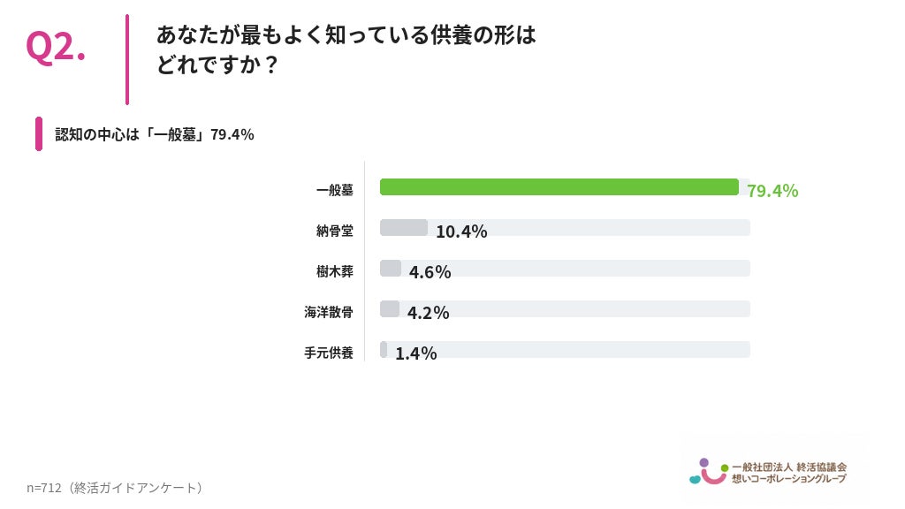The height and width of the screenshot is (509, 905).
Task: Click the 4.2% value label
Action: 428,313
